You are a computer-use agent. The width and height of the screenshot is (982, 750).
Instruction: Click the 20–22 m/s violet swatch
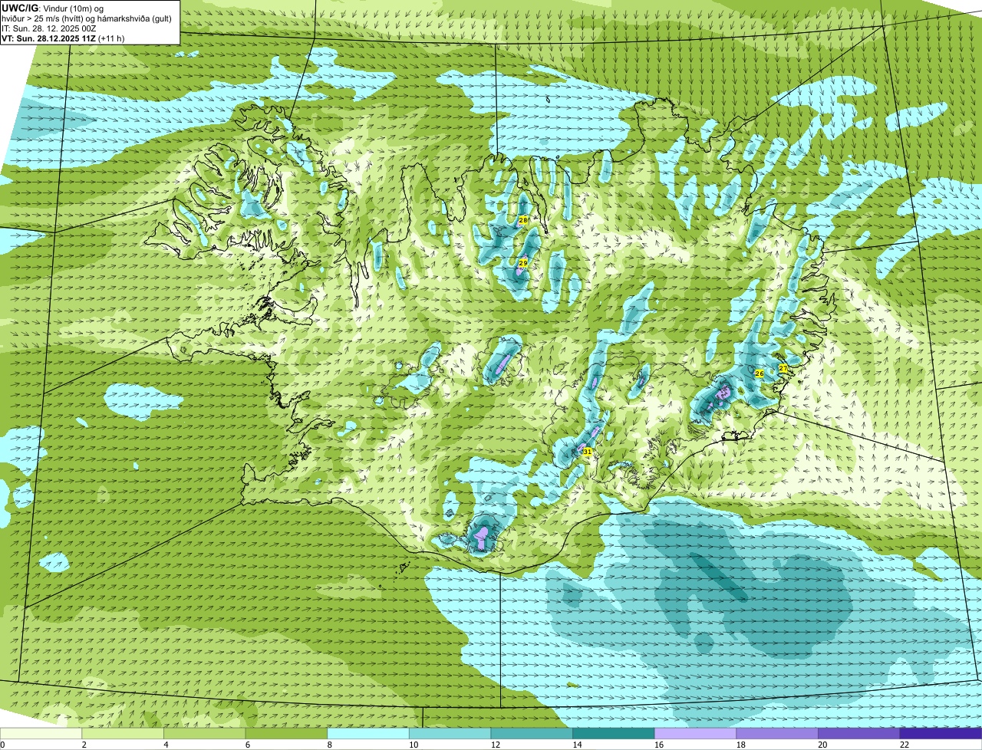859,733
